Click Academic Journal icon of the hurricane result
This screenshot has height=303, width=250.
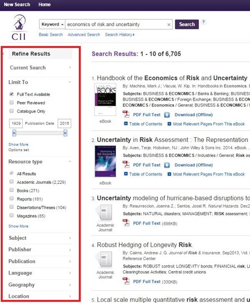(105, 213)
